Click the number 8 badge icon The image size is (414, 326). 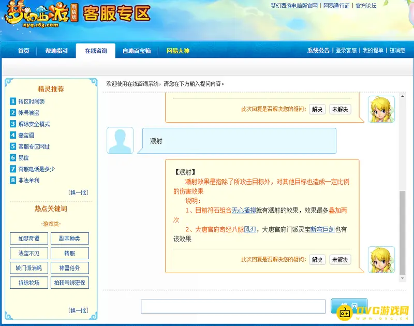(13, 180)
